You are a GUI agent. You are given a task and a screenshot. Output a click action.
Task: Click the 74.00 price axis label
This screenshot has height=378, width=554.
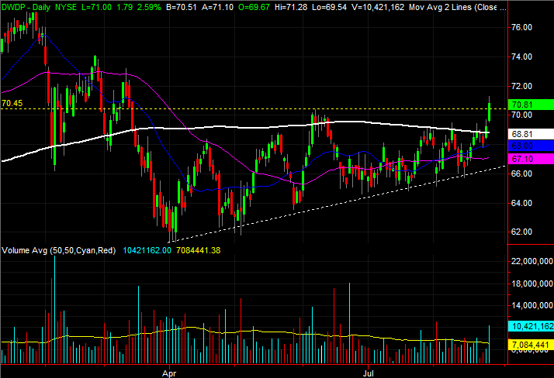(x=521, y=57)
